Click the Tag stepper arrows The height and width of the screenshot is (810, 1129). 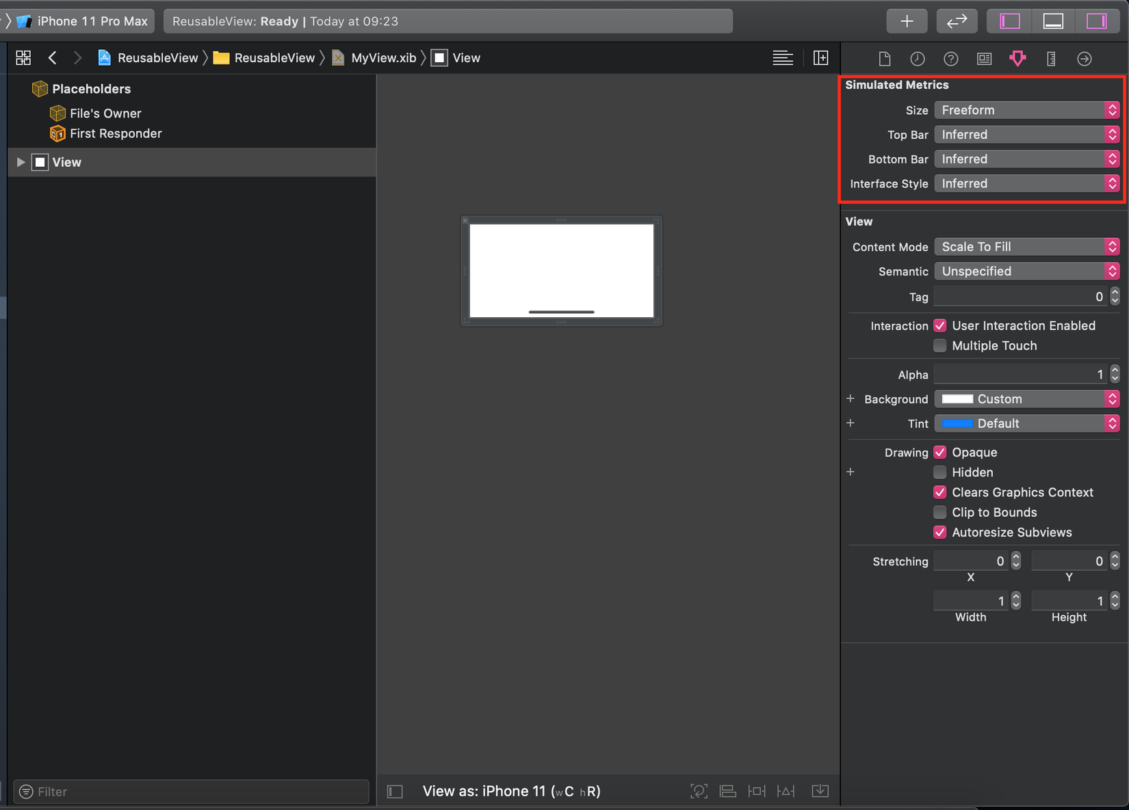pos(1115,297)
